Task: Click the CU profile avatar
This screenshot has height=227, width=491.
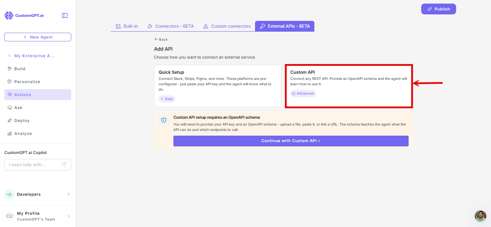Action: (x=9, y=216)
